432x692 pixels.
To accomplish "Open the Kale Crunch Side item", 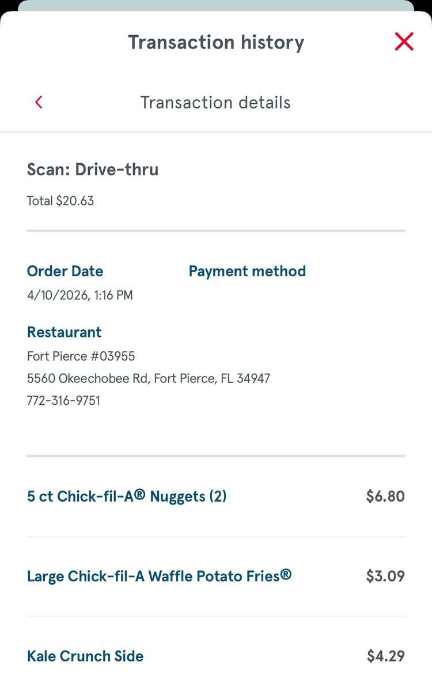I will coord(85,656).
